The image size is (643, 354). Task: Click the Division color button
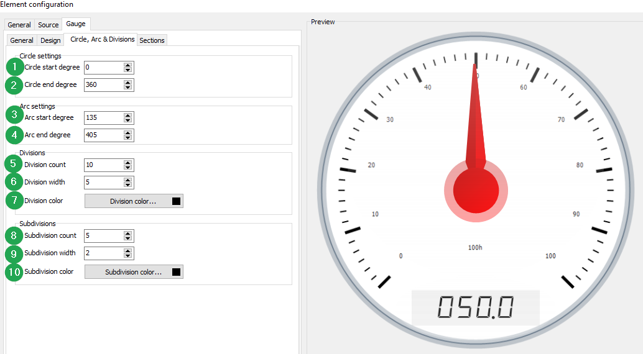coord(133,201)
